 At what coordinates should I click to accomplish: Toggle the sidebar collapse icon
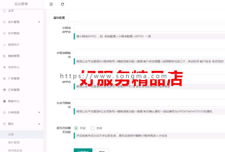[x=51, y=4]
